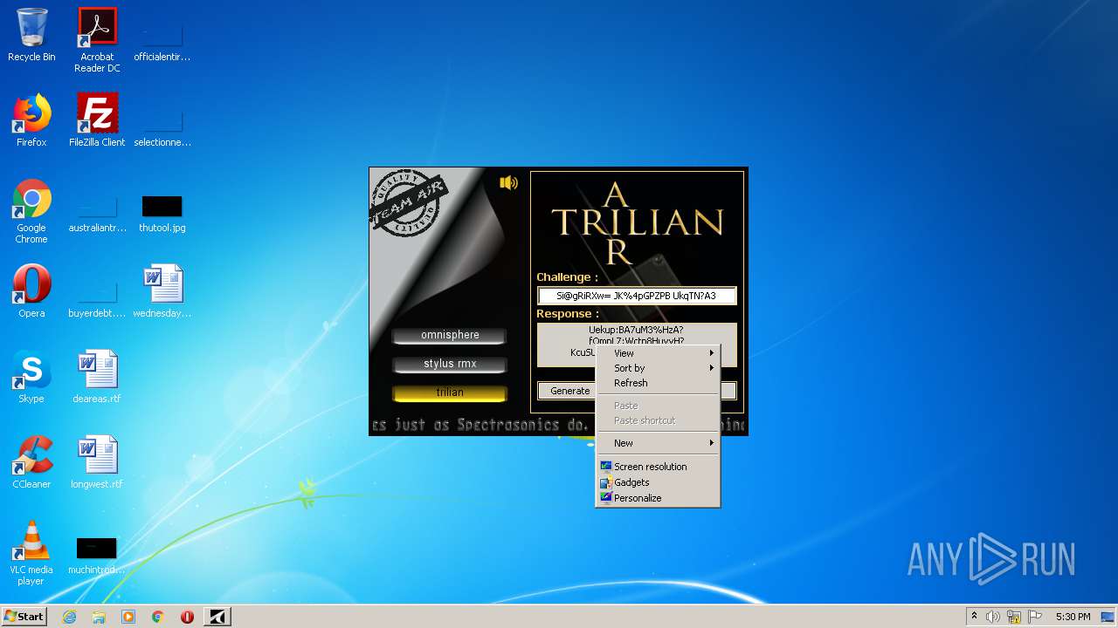This screenshot has width=1118, height=628.
Task: Select the FileZilla Client desktop shortcut
Action: coord(97,120)
